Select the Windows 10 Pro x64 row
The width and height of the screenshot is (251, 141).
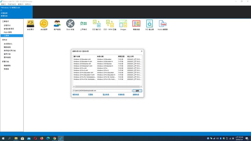pyautogui.click(x=107, y=68)
